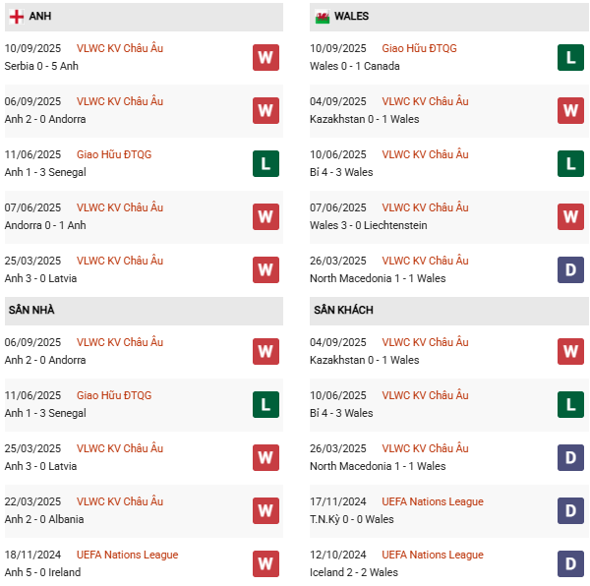Viewport: 590px width, 586px height.
Task: Click the Andorra 0 - 1 Anh match result
Action: pyautogui.click(x=45, y=225)
